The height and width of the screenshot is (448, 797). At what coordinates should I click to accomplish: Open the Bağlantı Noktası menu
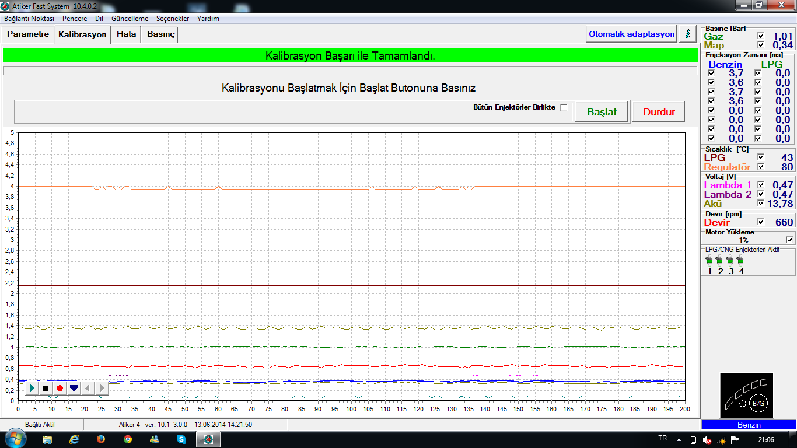(x=29, y=19)
